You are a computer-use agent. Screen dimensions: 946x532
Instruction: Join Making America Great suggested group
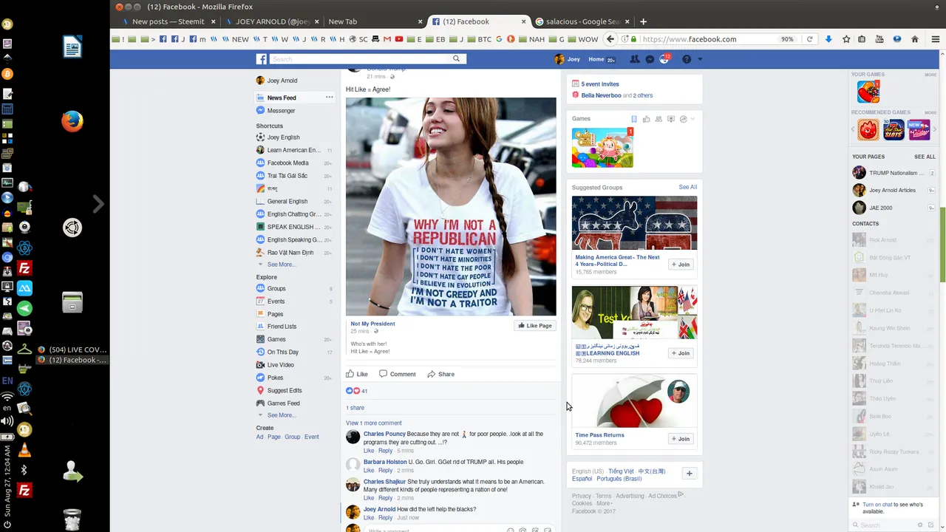(x=680, y=265)
